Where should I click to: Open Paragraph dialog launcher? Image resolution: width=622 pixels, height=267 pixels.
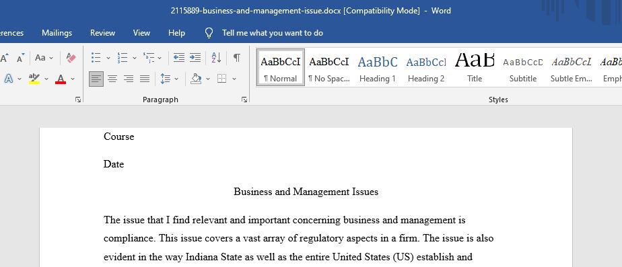pyautogui.click(x=244, y=100)
